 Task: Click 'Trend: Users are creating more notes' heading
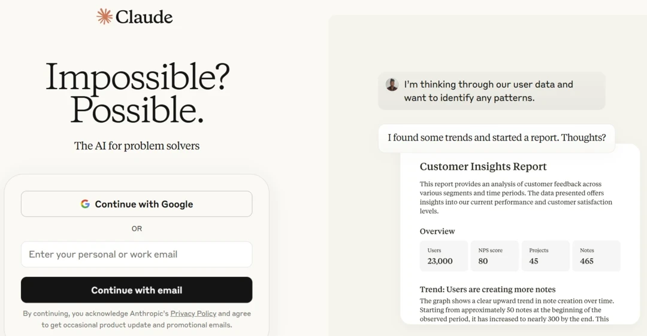[487, 289]
